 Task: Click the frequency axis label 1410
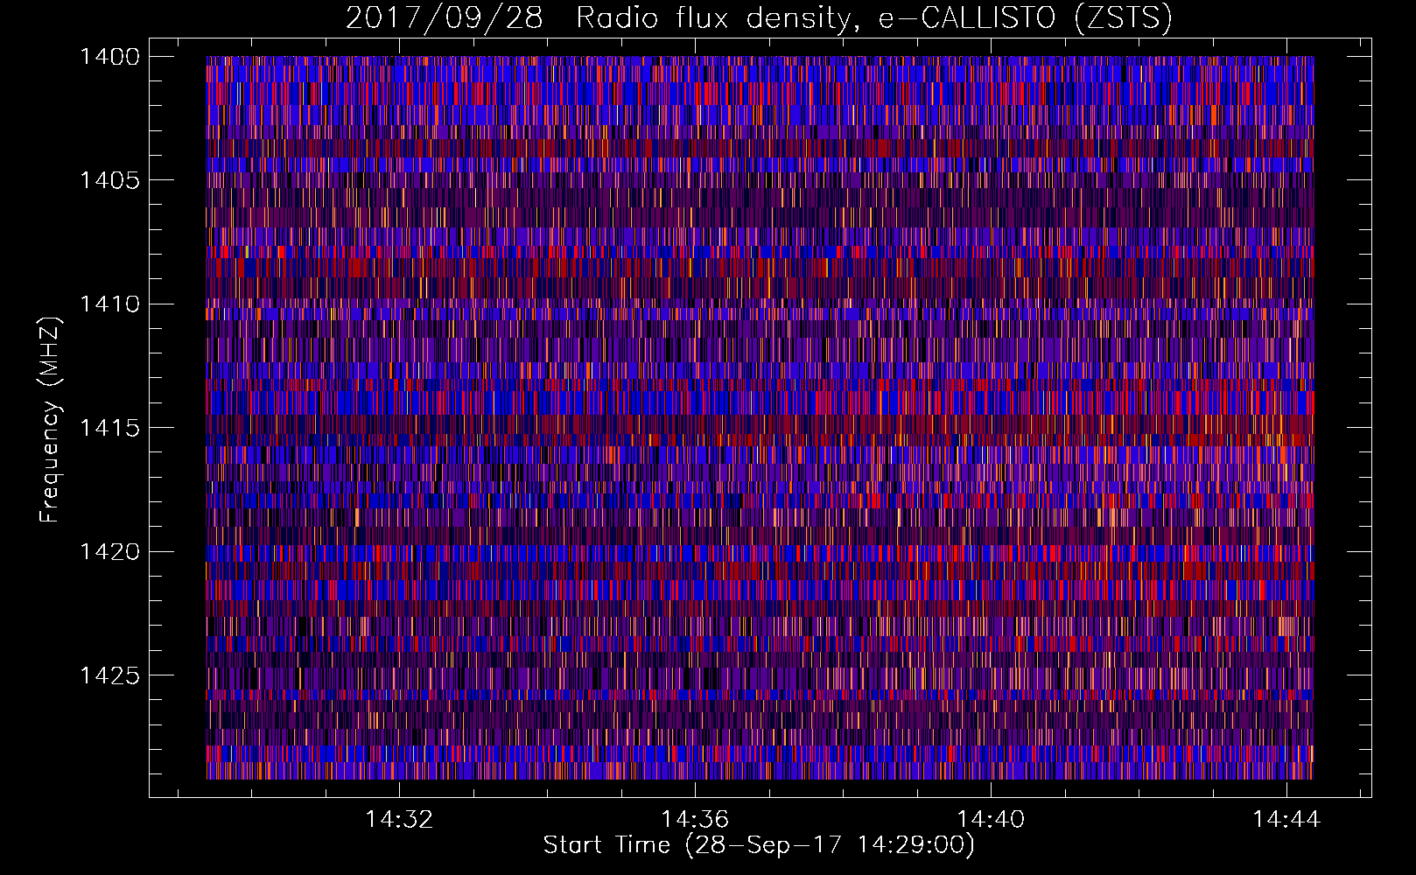click(x=109, y=304)
